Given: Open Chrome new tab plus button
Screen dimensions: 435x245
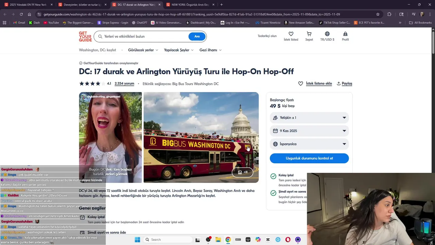Looking at the screenshot, I should tap(222, 5).
